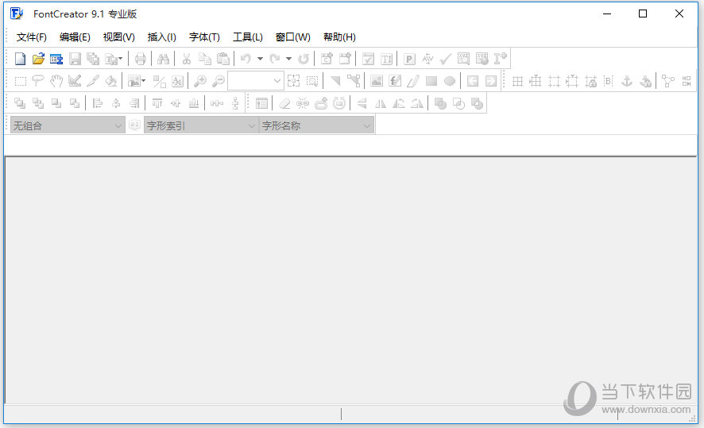704x428 pixels.
Task: Open the Undo history dropdown arrow
Action: click(x=260, y=59)
